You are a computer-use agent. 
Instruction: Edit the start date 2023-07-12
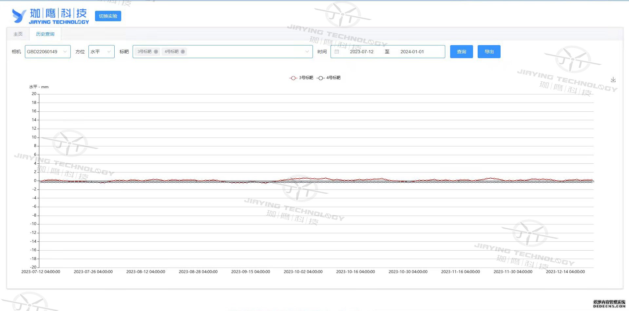361,52
